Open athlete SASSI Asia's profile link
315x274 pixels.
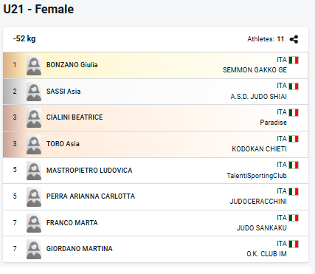63,92
